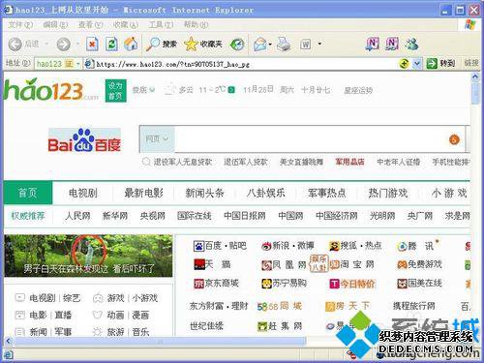The height and width of the screenshot is (363, 484).
Task: Open the 网页 search type dropdown
Action: coord(157,139)
